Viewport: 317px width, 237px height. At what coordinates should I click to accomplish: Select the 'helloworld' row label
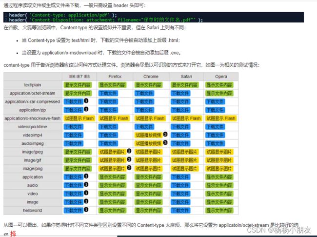pyautogui.click(x=33, y=211)
